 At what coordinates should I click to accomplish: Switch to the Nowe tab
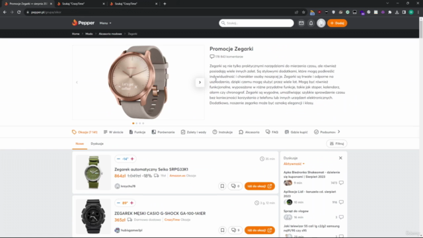79,144
